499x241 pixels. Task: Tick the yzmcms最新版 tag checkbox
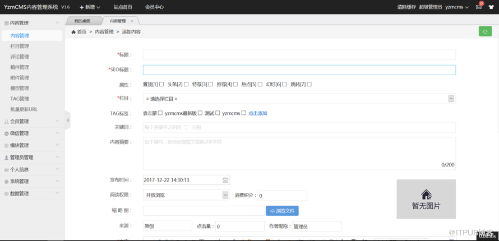coord(200,113)
